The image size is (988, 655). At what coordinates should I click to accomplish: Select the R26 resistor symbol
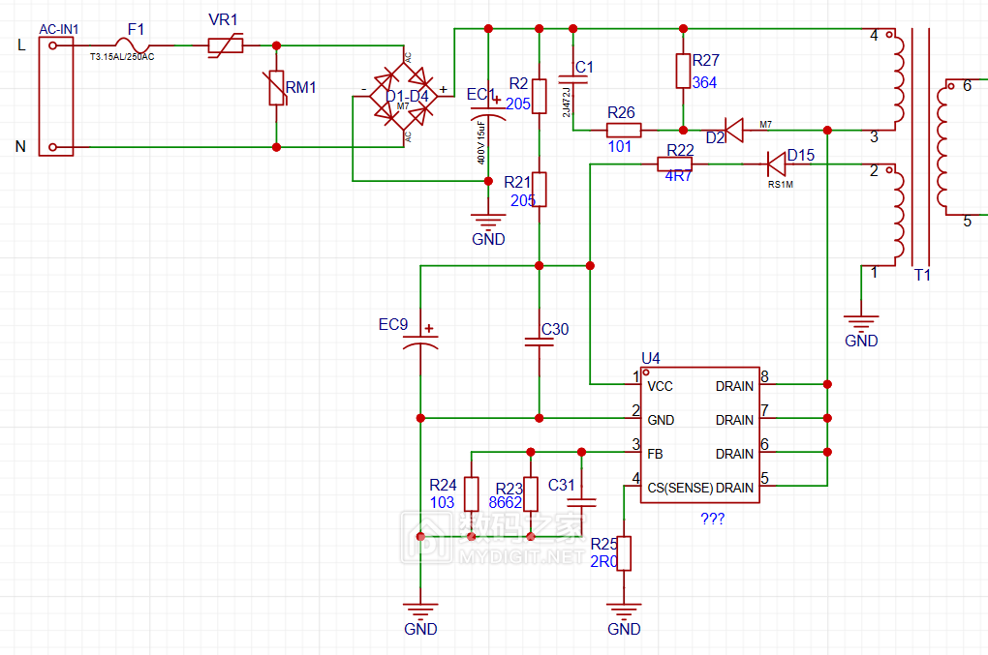tap(624, 130)
